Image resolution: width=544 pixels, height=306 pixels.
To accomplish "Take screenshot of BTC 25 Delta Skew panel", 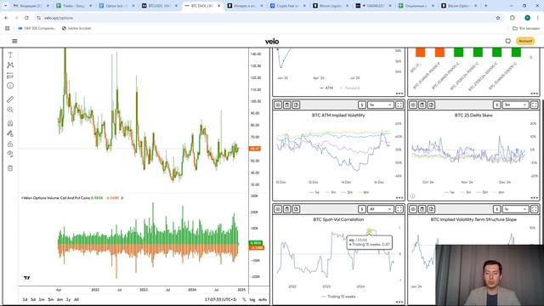I will pos(413,105).
